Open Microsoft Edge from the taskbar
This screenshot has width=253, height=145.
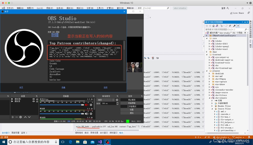pos(70,142)
